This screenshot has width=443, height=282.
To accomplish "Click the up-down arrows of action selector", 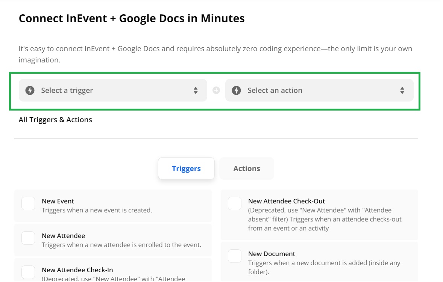I will pyautogui.click(x=402, y=90).
